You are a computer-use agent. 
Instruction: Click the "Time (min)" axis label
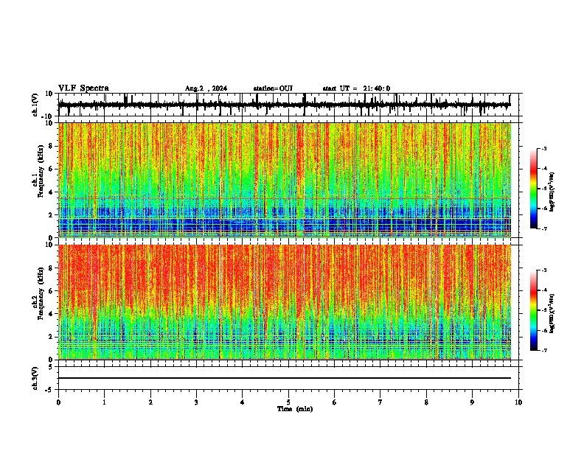point(295,409)
